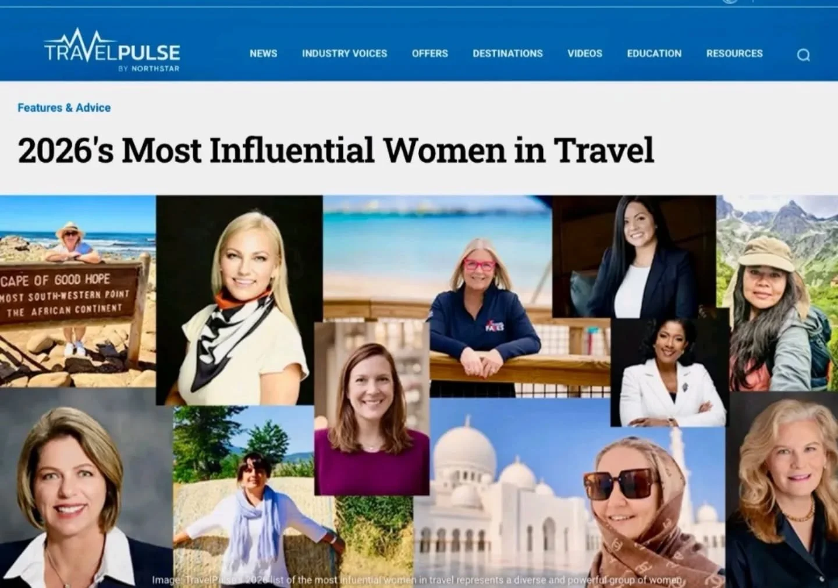Select photo of woman with black-white scarf
Viewport: 838px width, 588px height.
click(x=239, y=300)
